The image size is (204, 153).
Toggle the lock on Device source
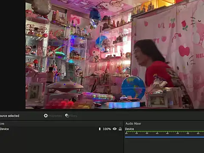(x=120, y=129)
